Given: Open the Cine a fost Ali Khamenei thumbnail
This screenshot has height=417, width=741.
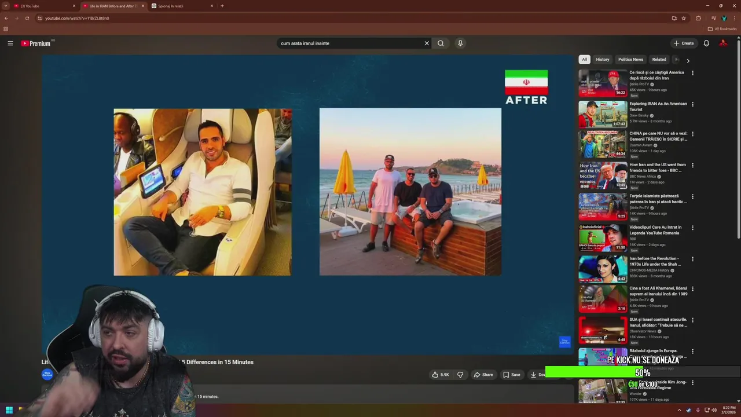Looking at the screenshot, I should point(603,298).
